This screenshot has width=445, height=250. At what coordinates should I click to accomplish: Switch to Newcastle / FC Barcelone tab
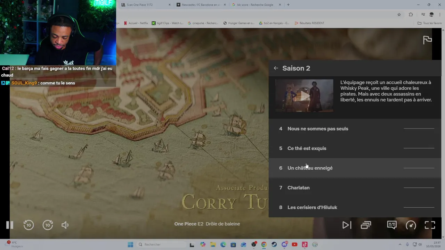[x=201, y=5]
